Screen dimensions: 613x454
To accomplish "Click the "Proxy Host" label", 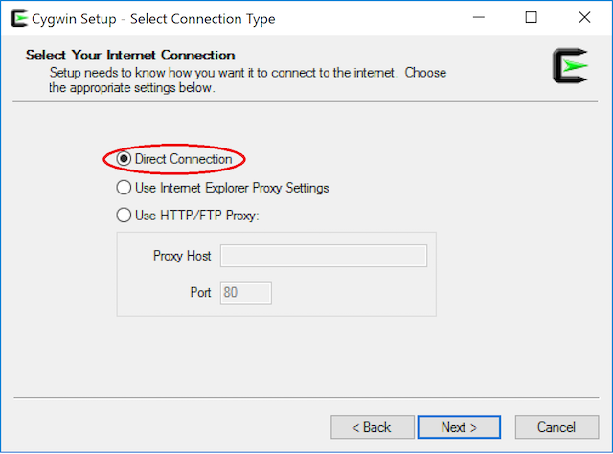I will 182,257.
